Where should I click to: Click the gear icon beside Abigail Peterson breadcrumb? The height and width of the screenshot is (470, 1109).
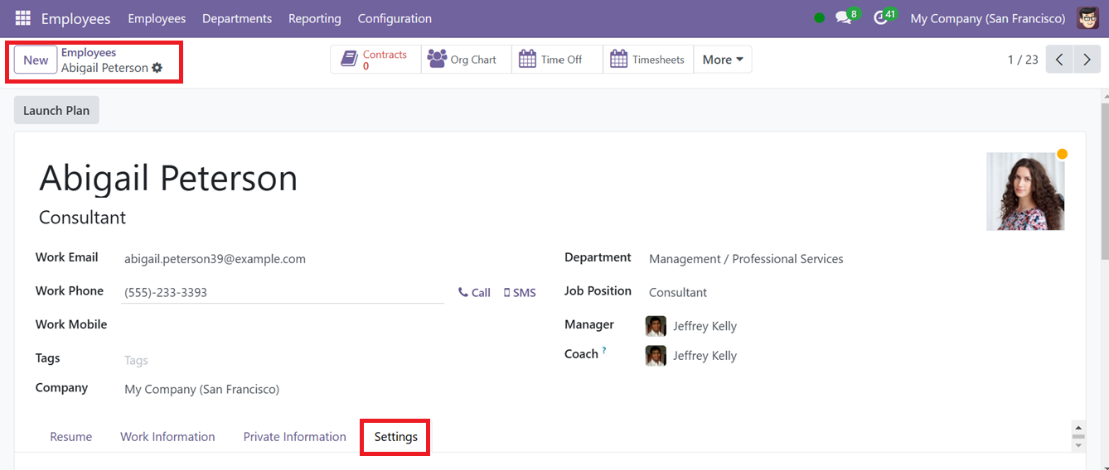(157, 68)
